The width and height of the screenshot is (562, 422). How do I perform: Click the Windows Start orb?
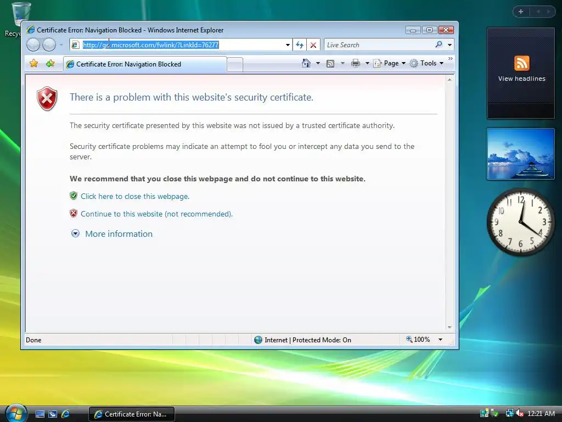tap(16, 413)
